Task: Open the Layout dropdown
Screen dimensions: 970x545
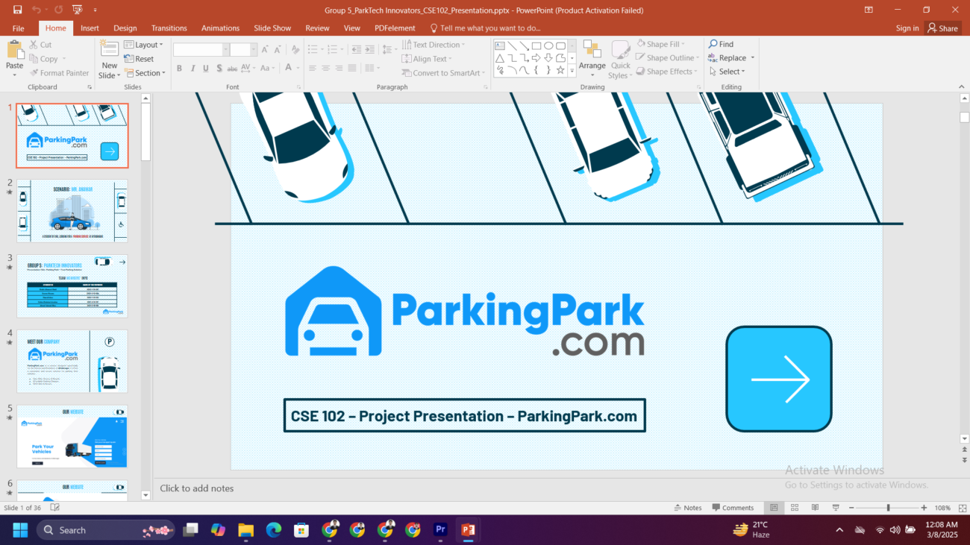Action: coord(143,45)
